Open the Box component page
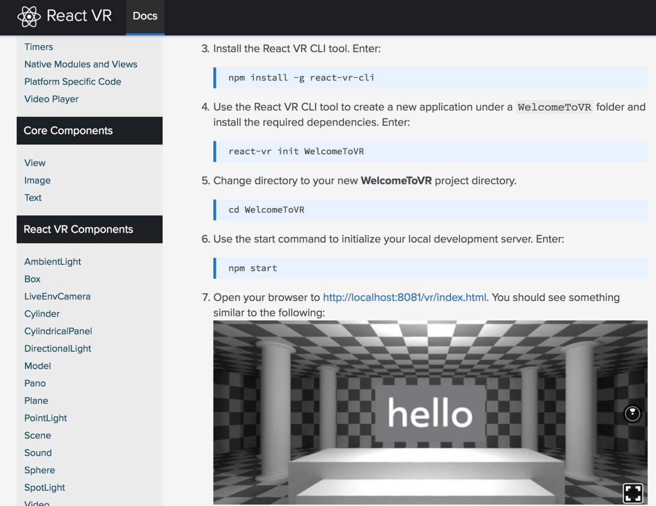The image size is (656, 506). coord(32,279)
